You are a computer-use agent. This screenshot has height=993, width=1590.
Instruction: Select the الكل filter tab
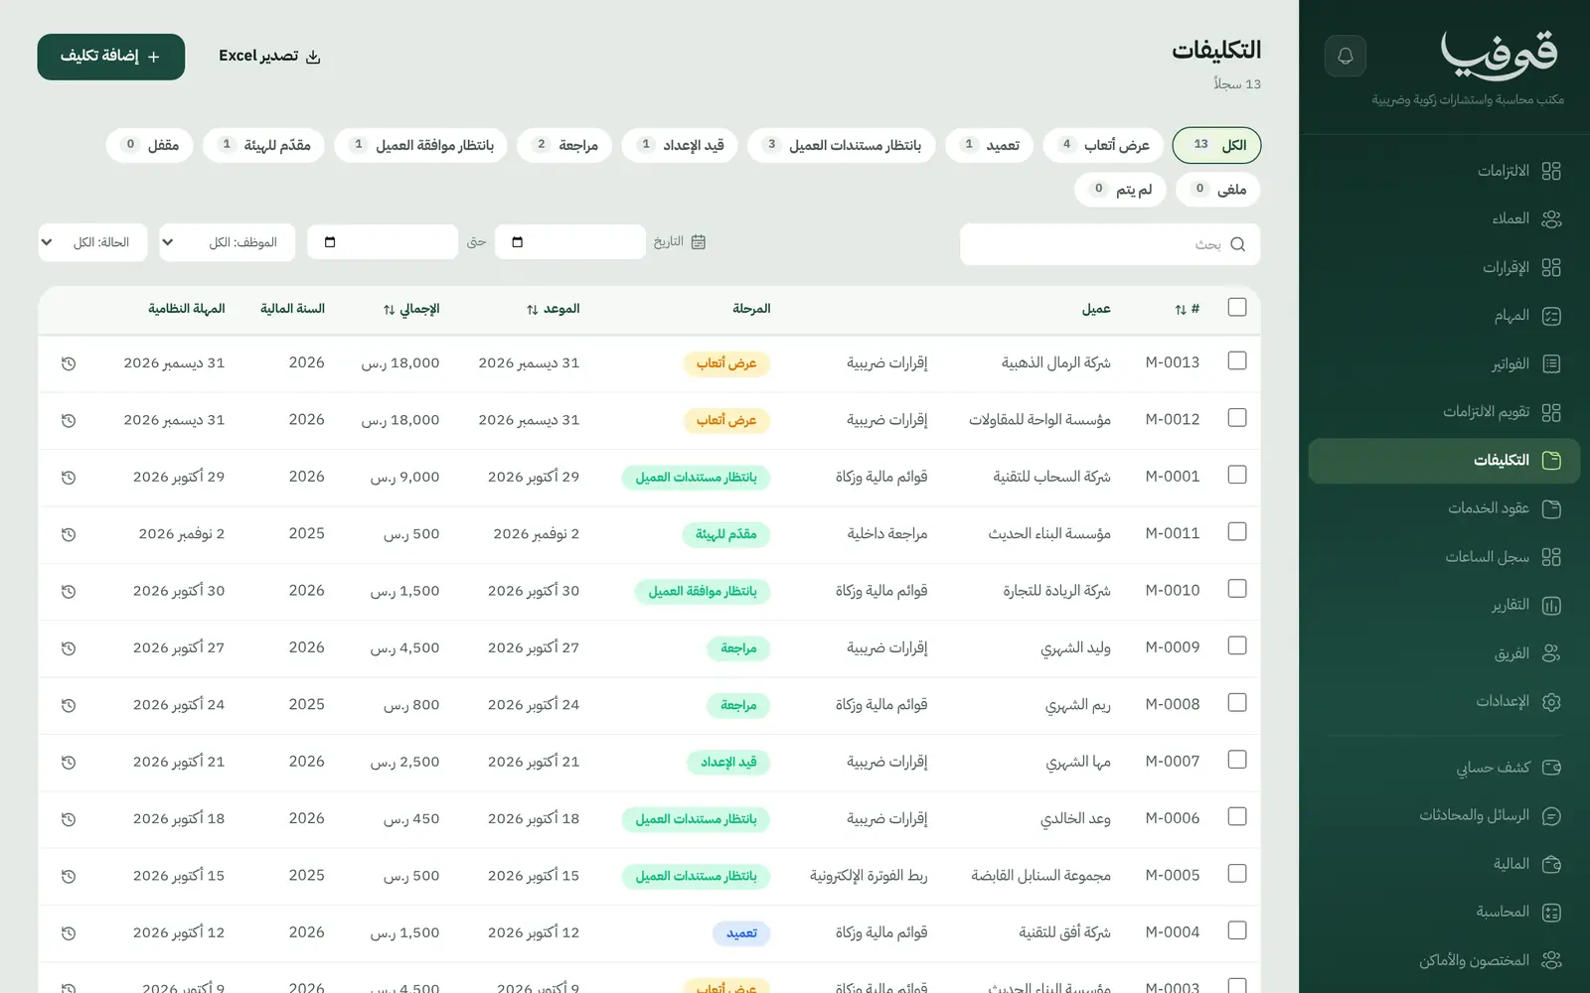click(1217, 145)
